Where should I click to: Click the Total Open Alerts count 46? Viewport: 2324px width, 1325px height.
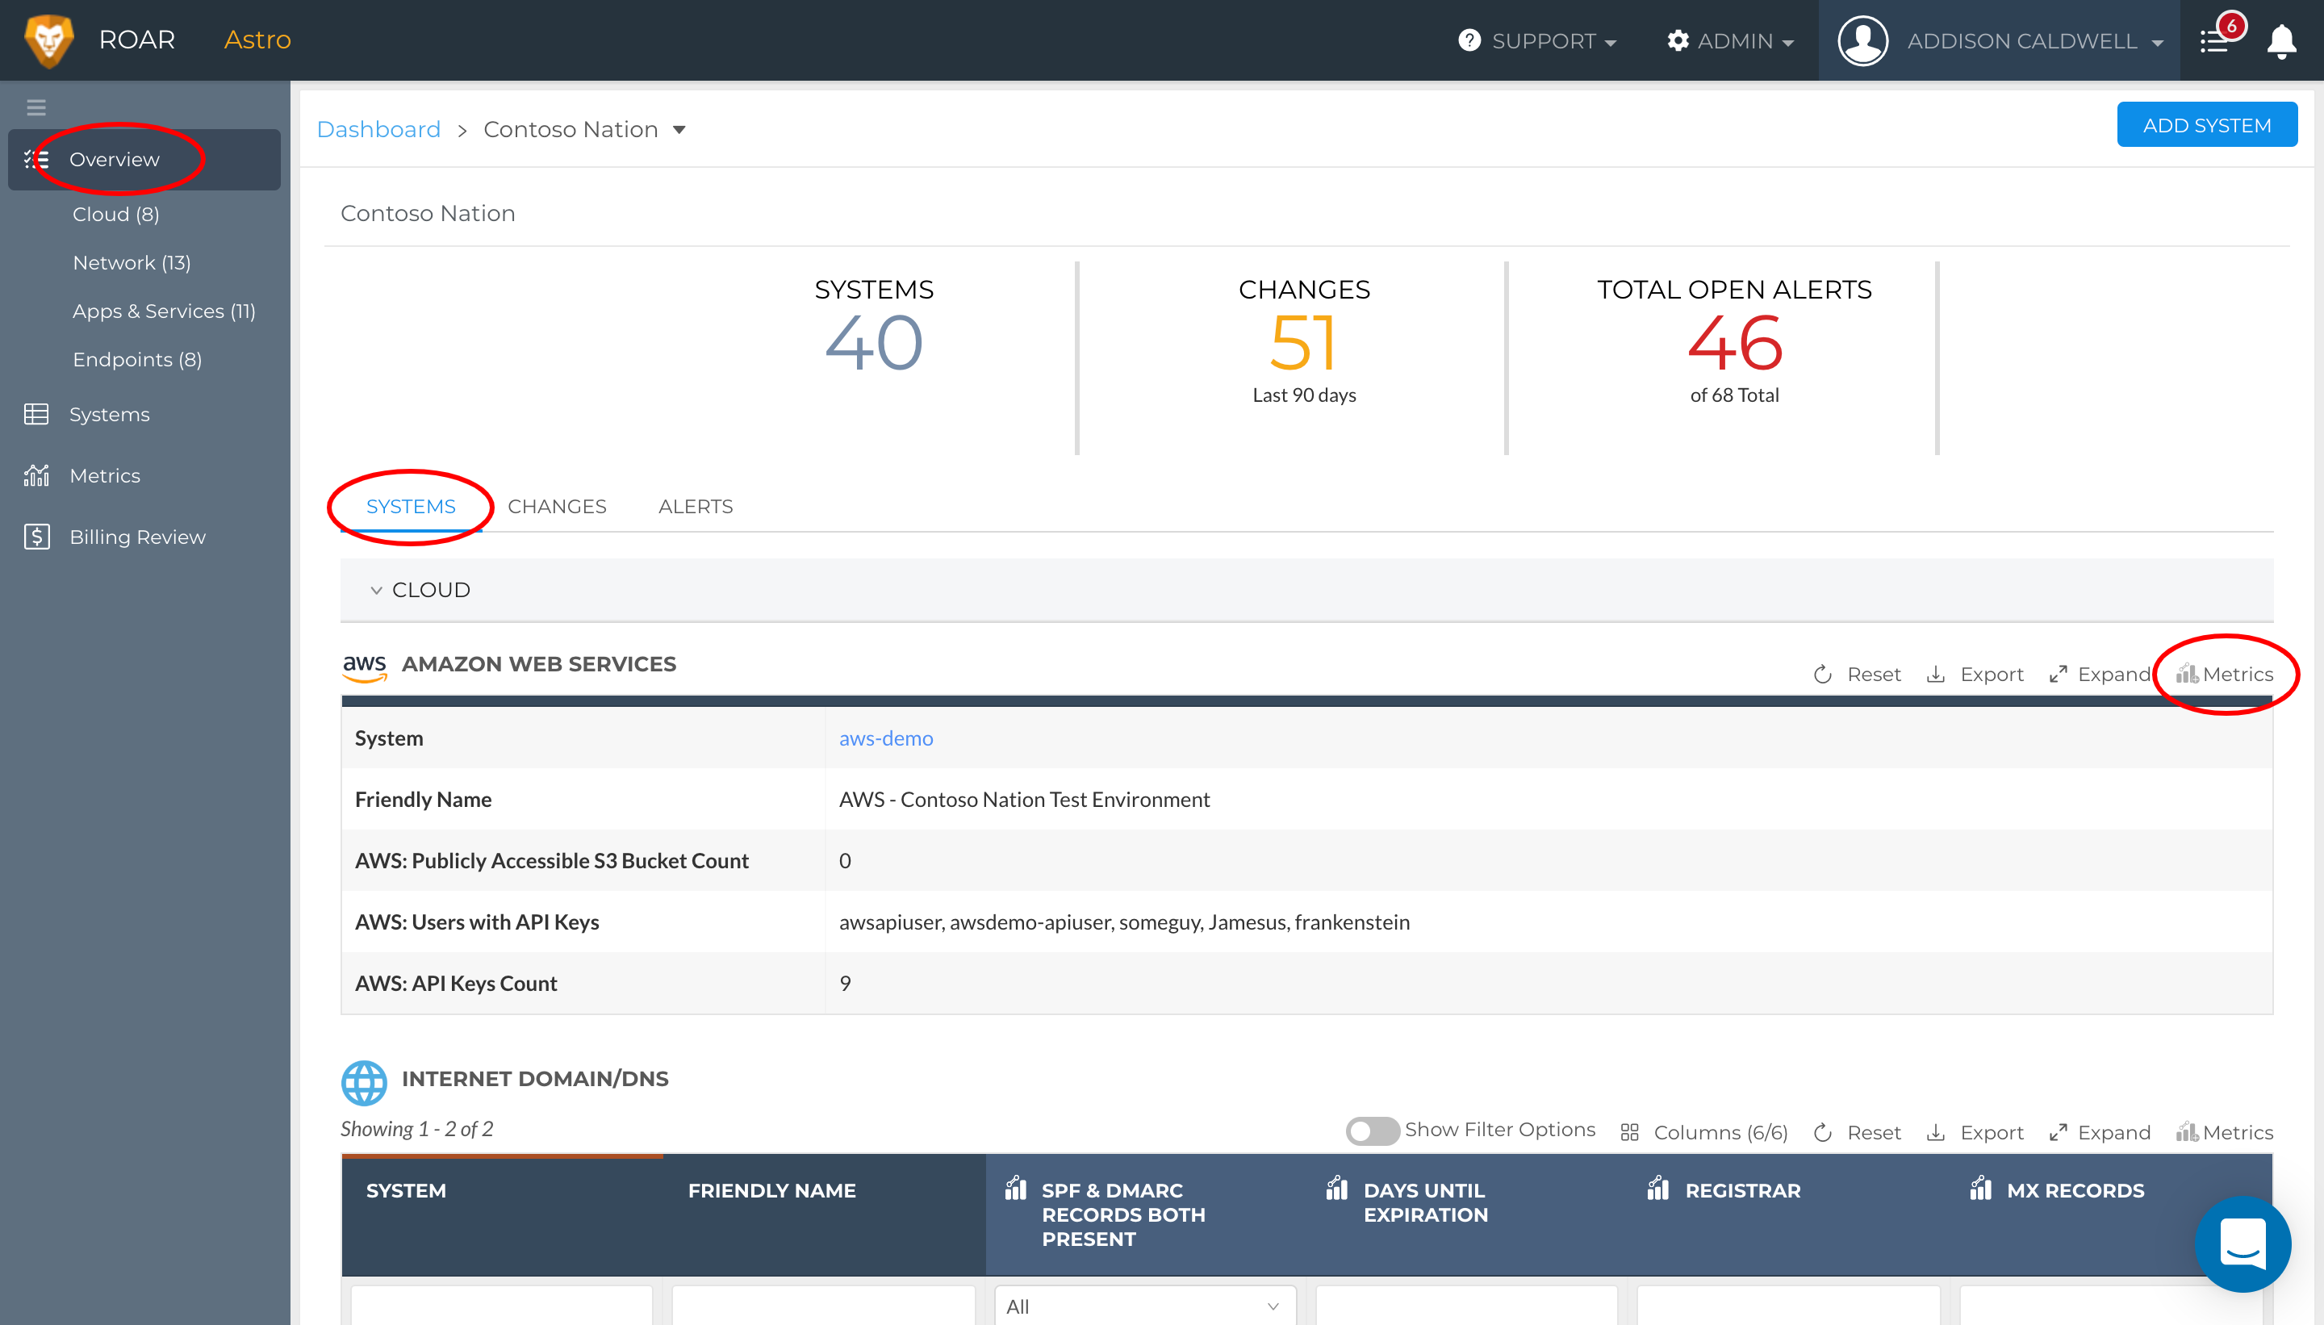[x=1734, y=344]
